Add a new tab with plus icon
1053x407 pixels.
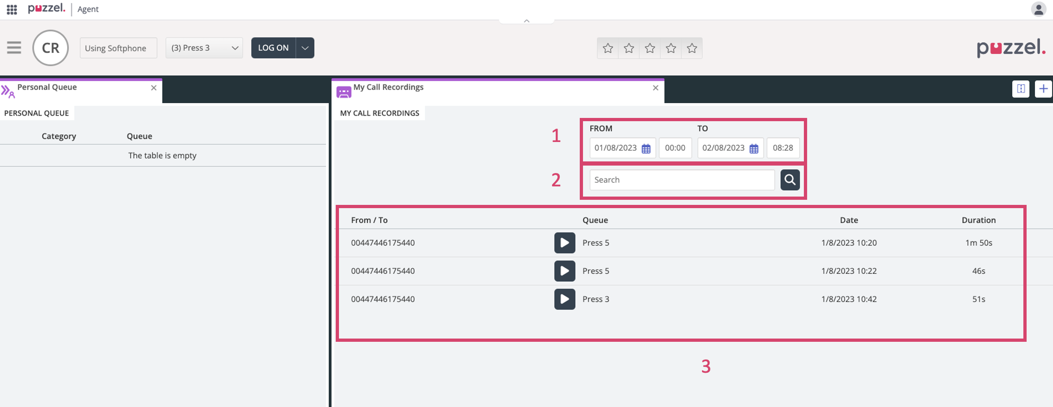coord(1043,89)
